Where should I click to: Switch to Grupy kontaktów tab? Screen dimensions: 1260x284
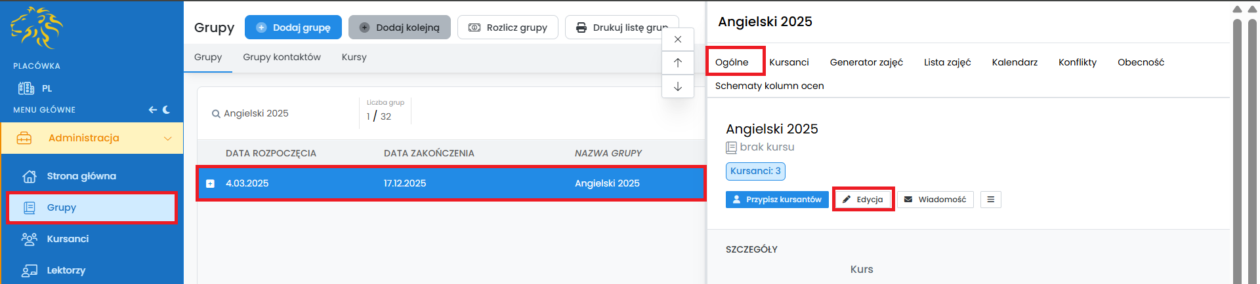click(x=282, y=57)
